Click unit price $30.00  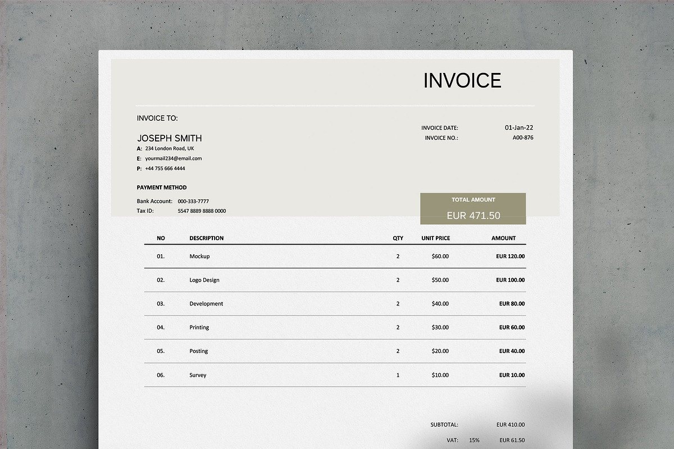click(x=440, y=327)
